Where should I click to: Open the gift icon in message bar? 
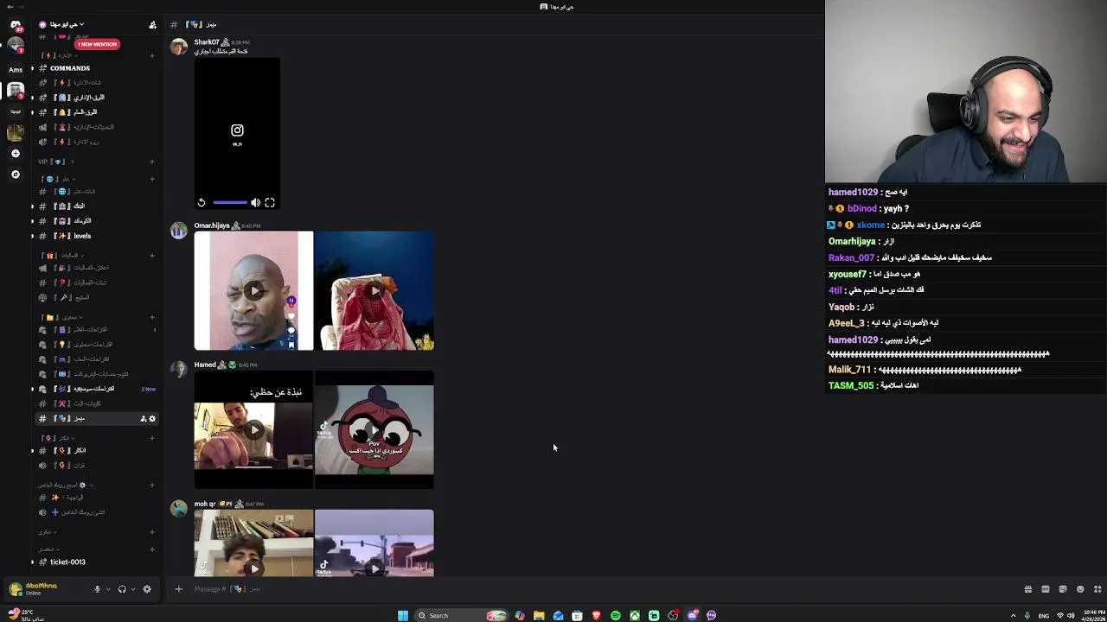1028,589
